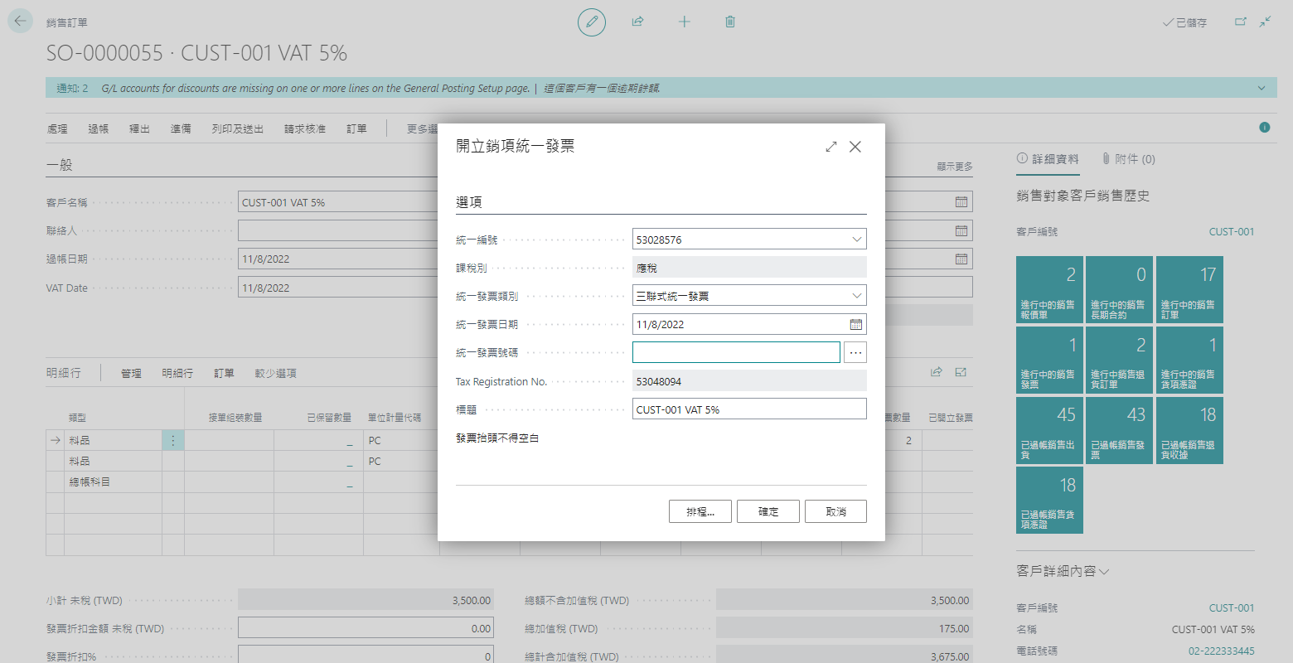Switch to the 詳細資料 tab
The image size is (1293, 663).
coord(1048,159)
